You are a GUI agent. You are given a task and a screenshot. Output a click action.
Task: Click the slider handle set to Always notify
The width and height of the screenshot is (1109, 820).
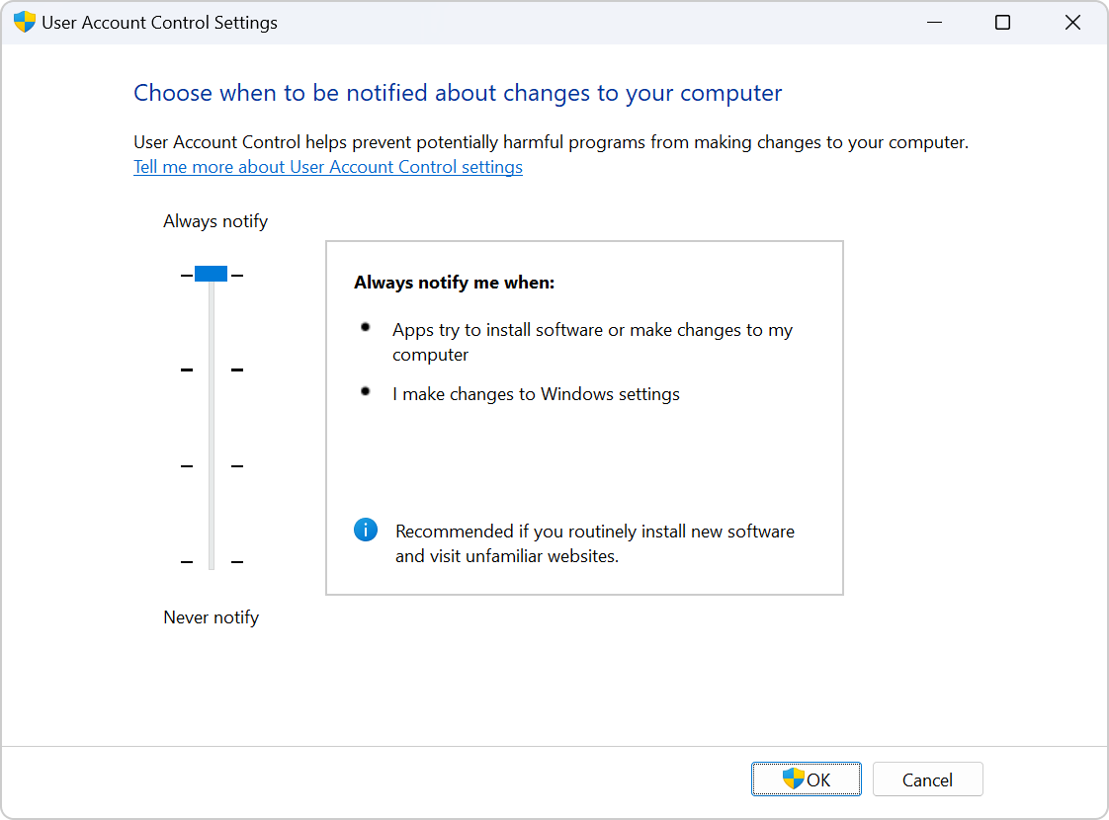tap(211, 273)
